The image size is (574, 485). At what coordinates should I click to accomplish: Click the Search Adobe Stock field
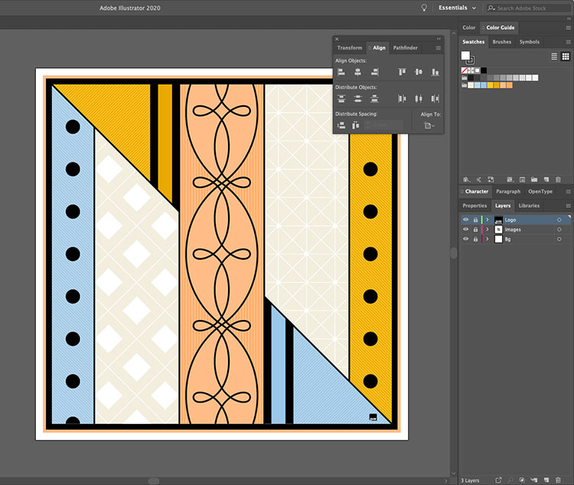[529, 8]
